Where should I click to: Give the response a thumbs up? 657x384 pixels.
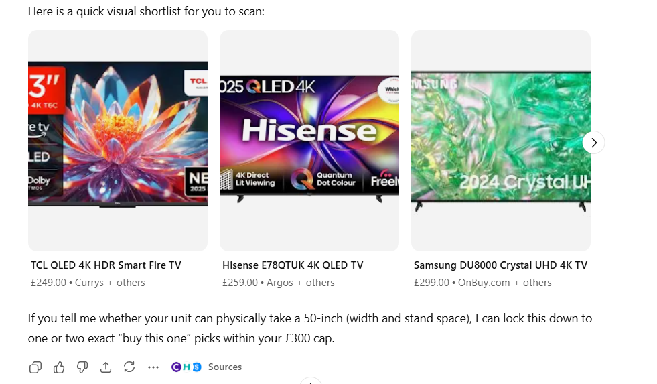[59, 367]
